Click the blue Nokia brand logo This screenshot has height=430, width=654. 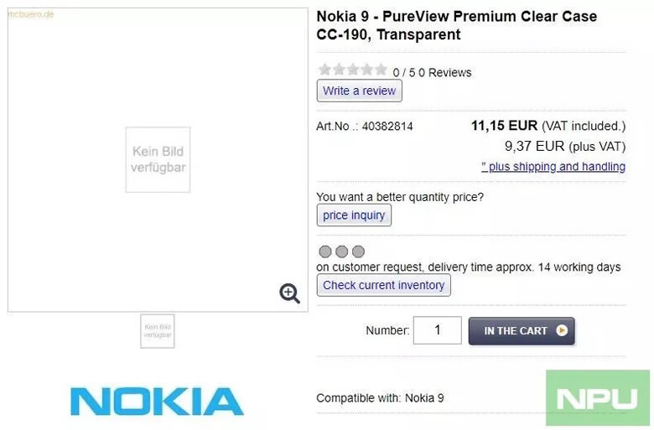[x=157, y=402]
